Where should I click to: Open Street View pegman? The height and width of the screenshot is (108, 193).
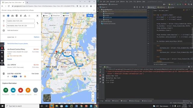tap(93, 100)
